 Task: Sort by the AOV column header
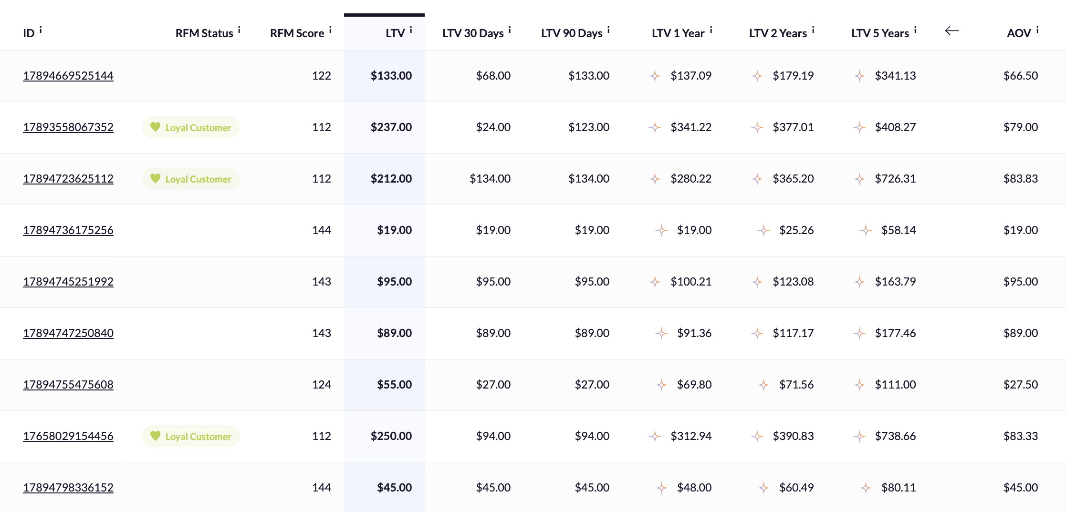click(x=1020, y=32)
